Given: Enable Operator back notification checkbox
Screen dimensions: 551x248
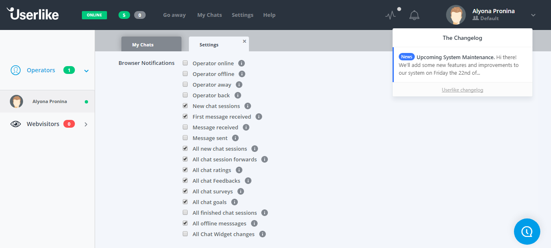Looking at the screenshot, I should (185, 95).
